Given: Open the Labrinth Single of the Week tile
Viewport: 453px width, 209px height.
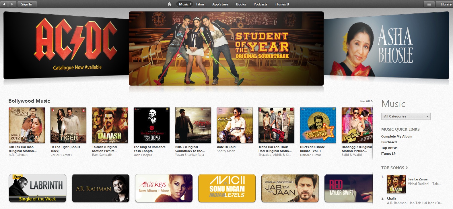Looking at the screenshot, I should point(38,188).
